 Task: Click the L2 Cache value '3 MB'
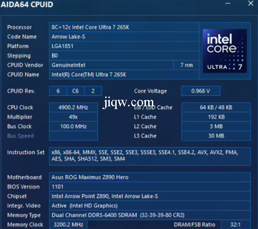tap(216, 126)
